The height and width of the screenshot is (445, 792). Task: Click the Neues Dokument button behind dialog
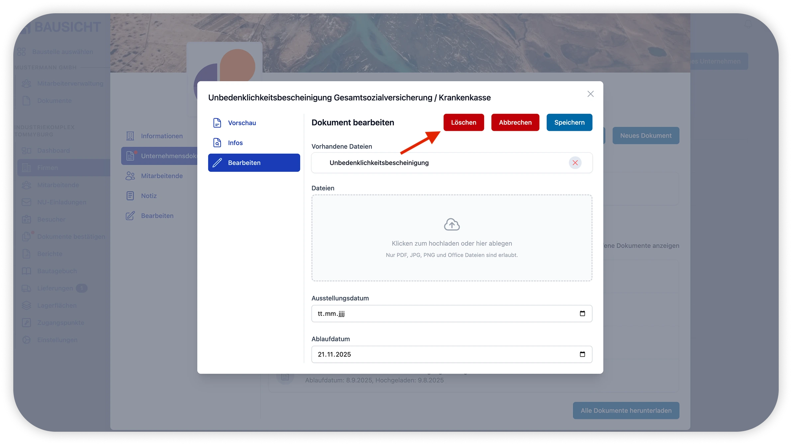(646, 135)
